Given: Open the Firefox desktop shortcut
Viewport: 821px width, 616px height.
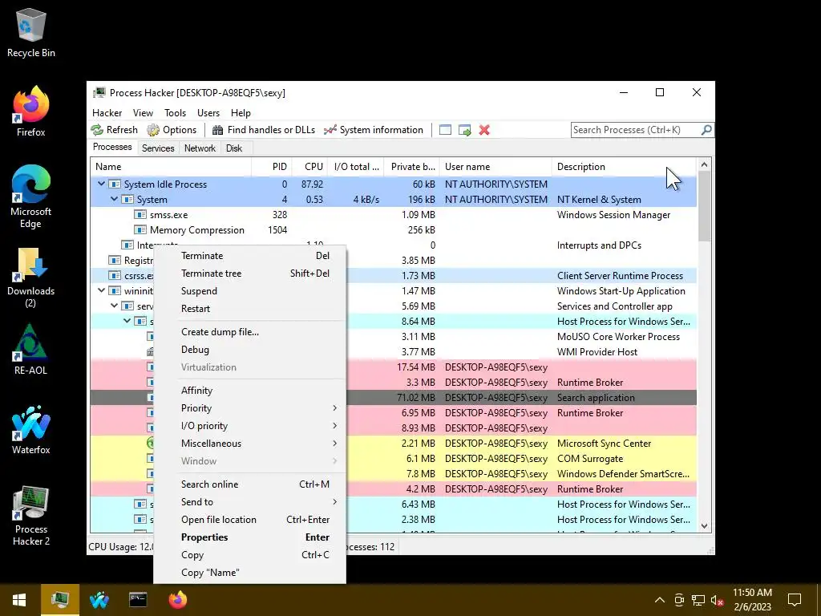Looking at the screenshot, I should coord(31,112).
